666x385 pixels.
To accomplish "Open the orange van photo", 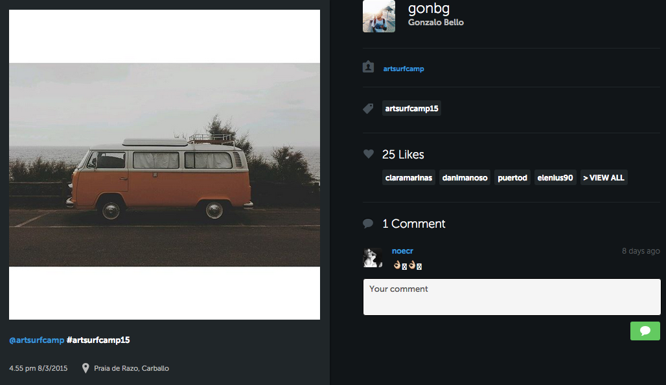I will pos(165,164).
